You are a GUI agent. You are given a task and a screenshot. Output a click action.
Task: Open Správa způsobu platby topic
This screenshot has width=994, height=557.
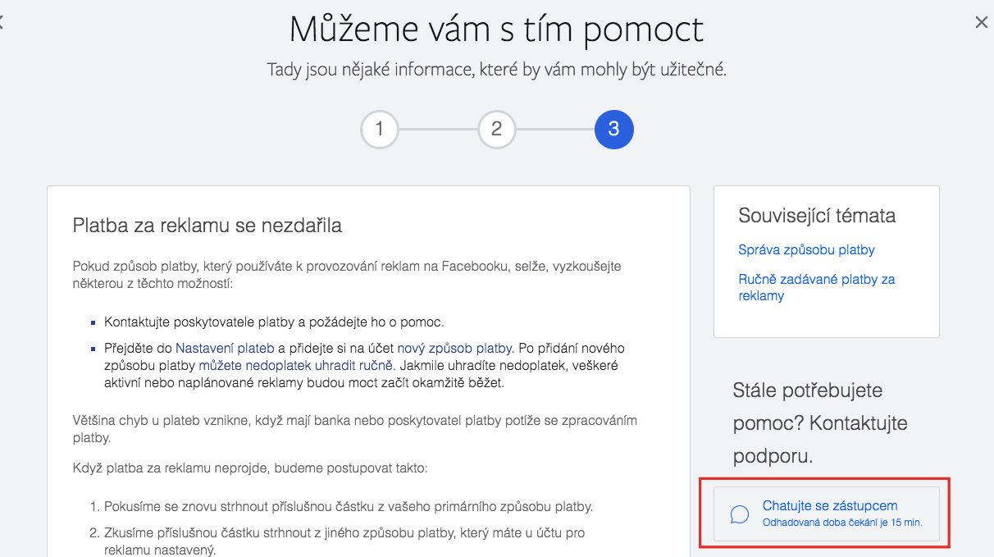point(806,250)
